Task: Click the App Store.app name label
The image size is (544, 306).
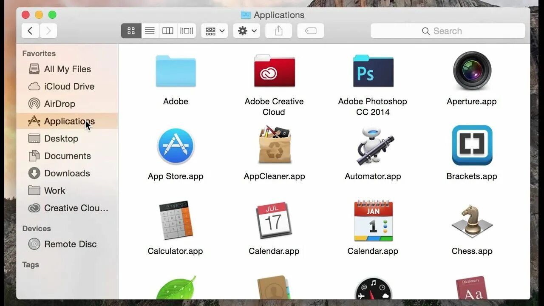Action: click(176, 176)
